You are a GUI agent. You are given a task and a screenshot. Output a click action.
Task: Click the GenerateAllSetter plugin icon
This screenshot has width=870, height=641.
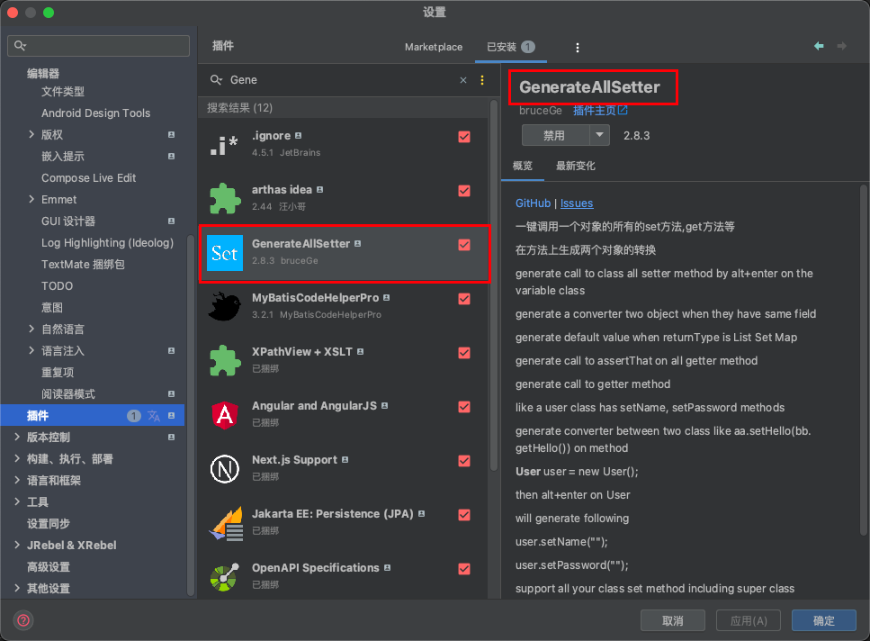coord(225,253)
